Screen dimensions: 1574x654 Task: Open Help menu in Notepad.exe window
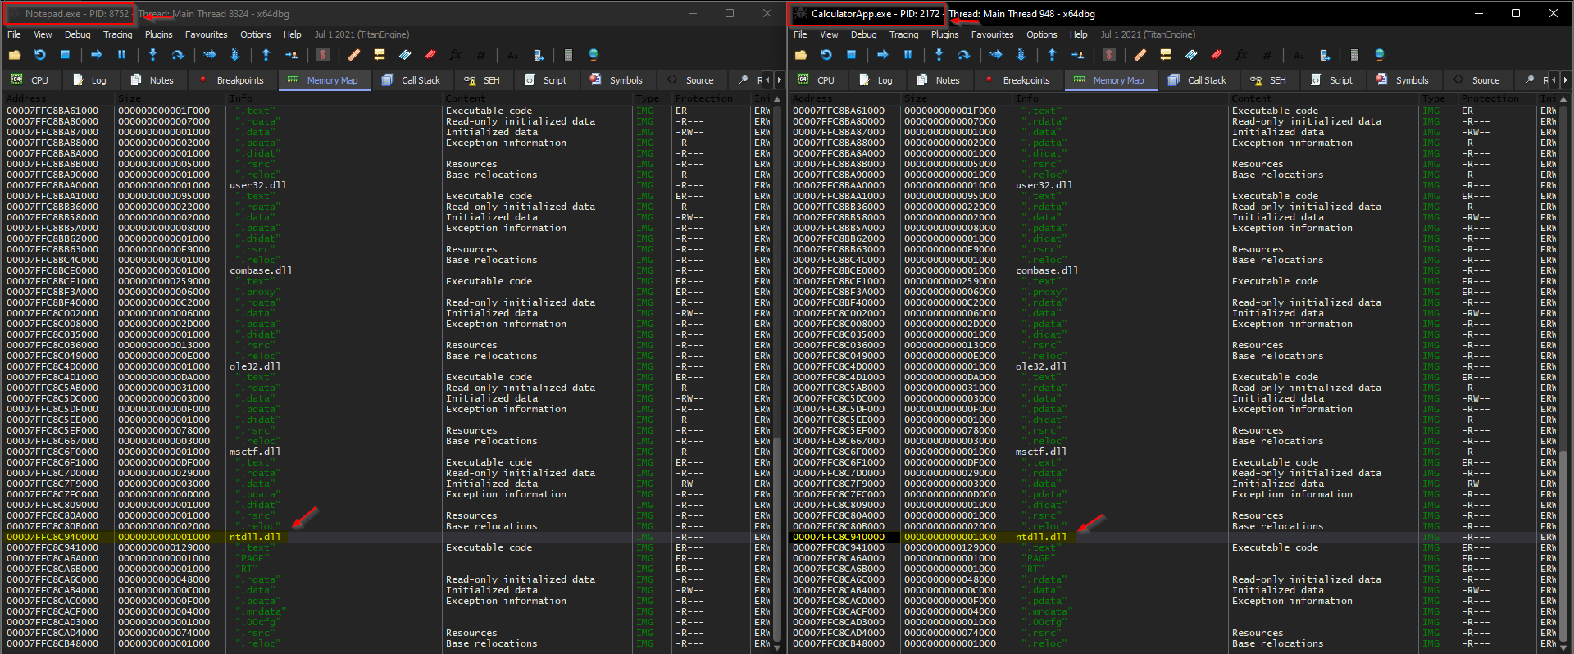pos(293,34)
